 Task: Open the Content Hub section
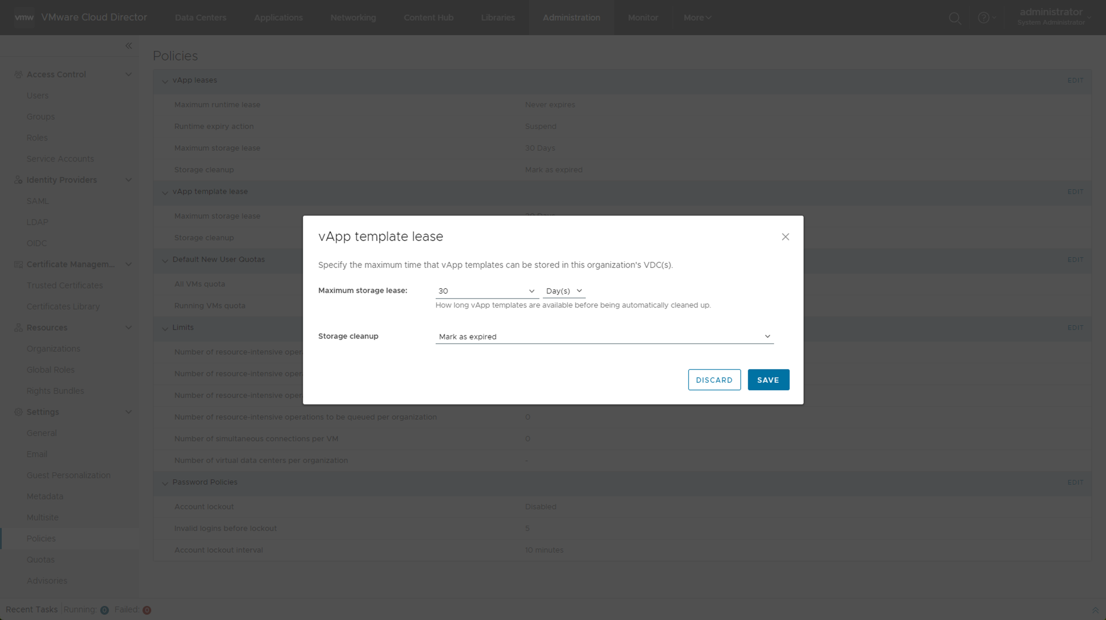428,17
